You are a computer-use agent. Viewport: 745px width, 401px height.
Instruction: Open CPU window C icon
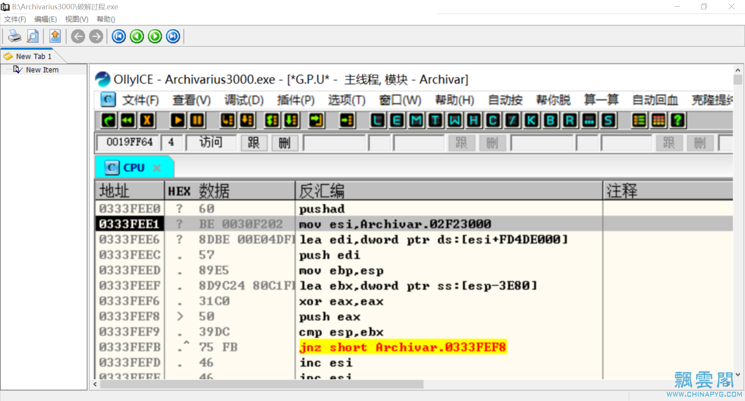(493, 121)
